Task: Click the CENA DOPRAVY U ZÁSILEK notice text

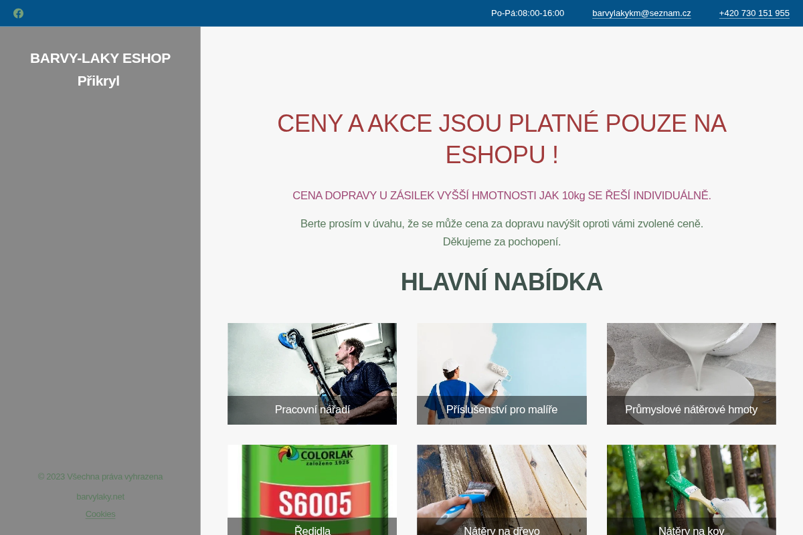Action: coord(501,196)
